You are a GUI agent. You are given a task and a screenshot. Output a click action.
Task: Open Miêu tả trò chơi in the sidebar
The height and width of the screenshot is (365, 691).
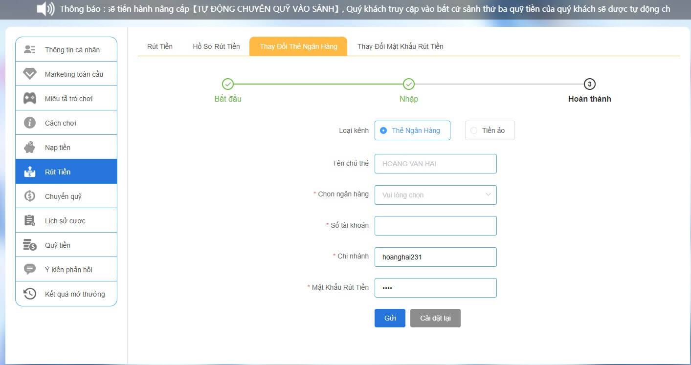(x=67, y=98)
